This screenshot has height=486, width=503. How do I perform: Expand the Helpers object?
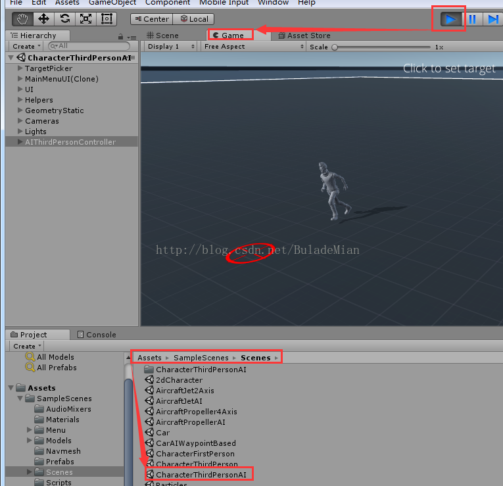pos(20,100)
